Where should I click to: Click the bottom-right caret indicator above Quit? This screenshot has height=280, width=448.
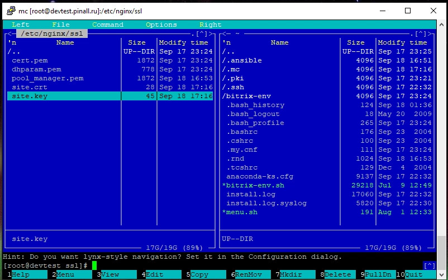click(x=429, y=265)
